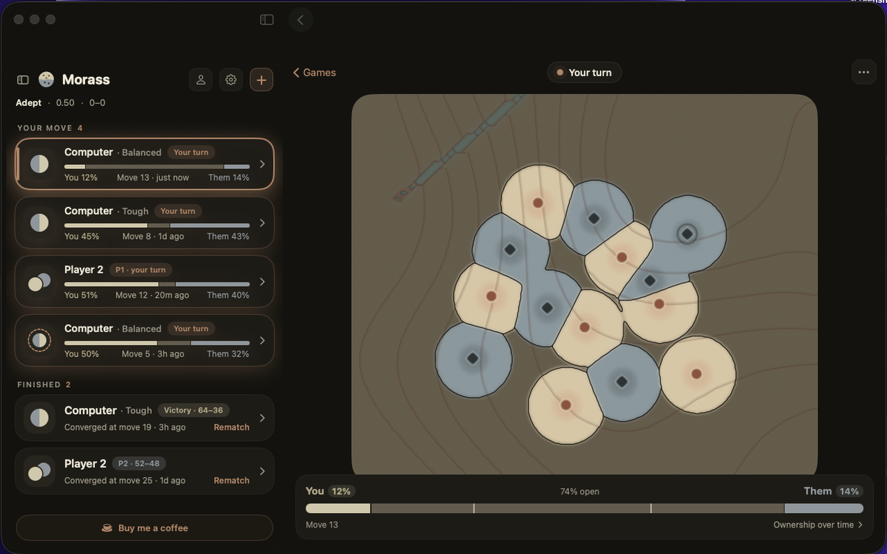Image resolution: width=887 pixels, height=554 pixels.
Task: Return to the Games list
Action: pos(315,73)
